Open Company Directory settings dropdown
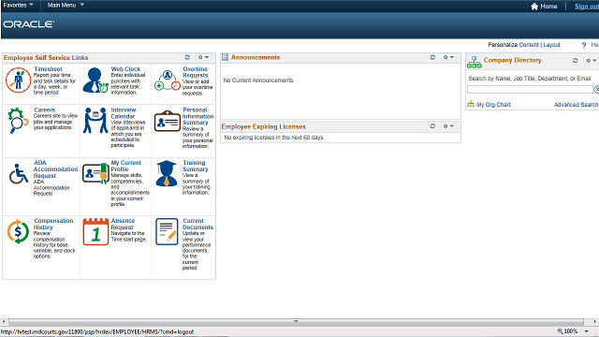The height and width of the screenshot is (337, 599). (591, 60)
